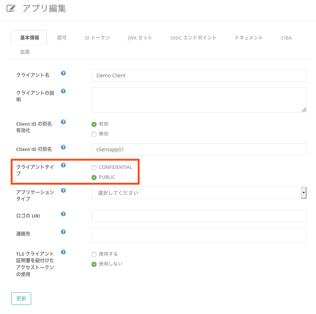Switch to the 認可 tab

click(x=62, y=38)
